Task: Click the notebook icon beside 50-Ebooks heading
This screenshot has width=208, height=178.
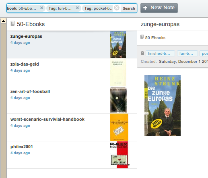Action: click(13, 23)
